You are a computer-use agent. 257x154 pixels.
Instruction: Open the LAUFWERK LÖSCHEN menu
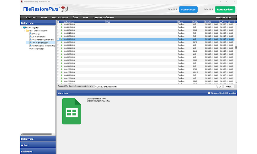click(103, 18)
